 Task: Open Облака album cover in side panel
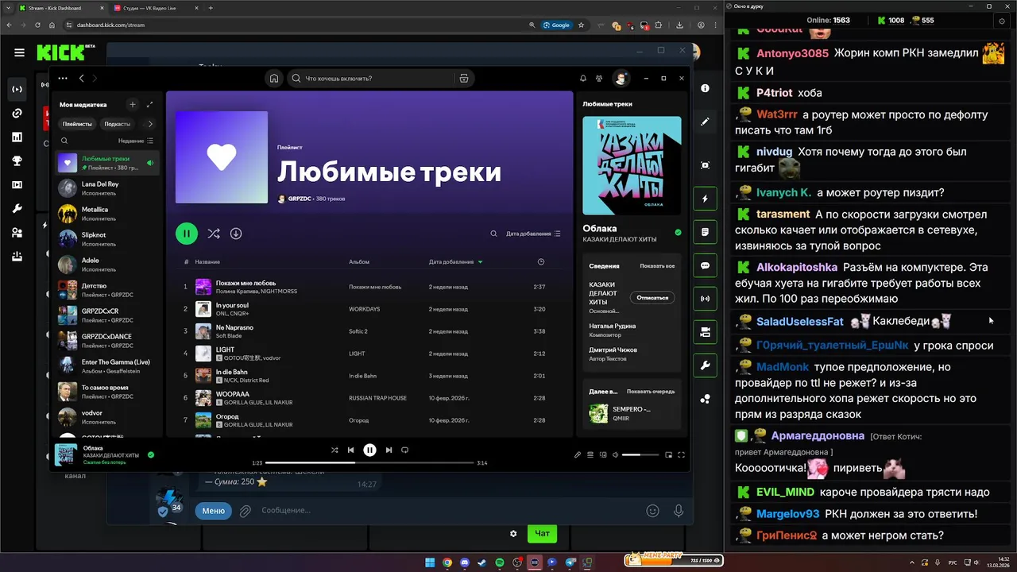click(632, 166)
